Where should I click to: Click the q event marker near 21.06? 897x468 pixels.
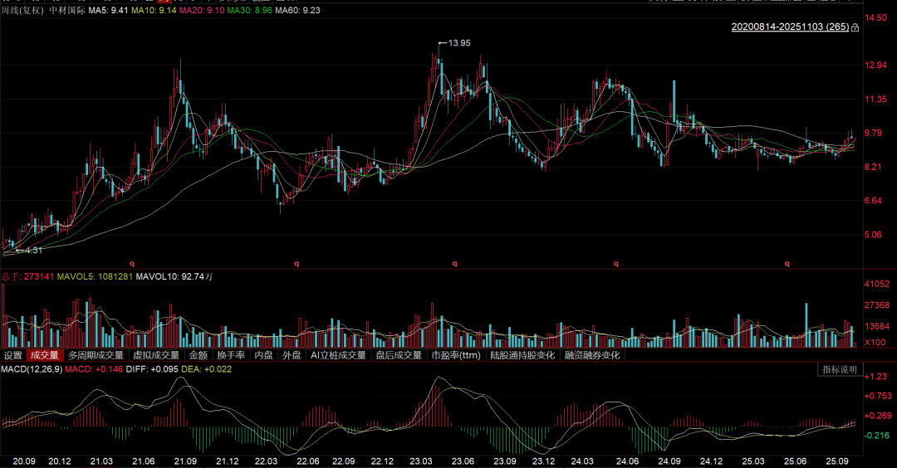(132, 263)
